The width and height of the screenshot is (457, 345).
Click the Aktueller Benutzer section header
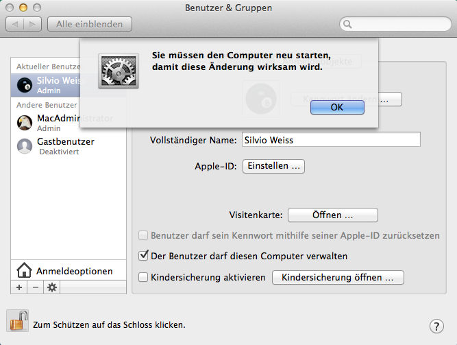point(49,67)
